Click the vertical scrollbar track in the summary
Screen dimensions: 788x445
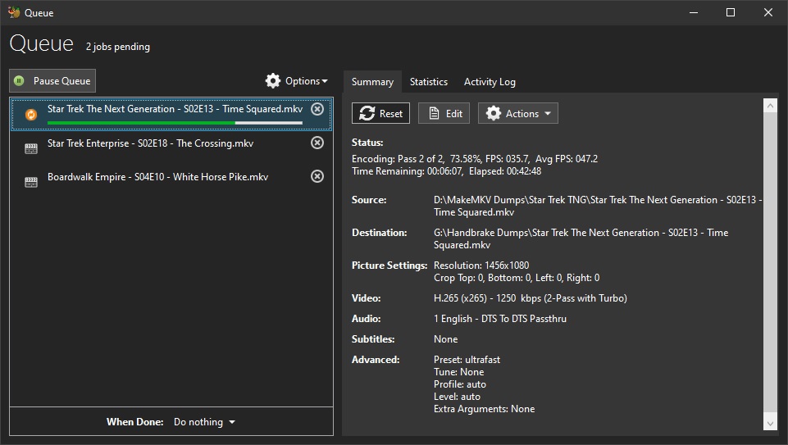[770, 264]
